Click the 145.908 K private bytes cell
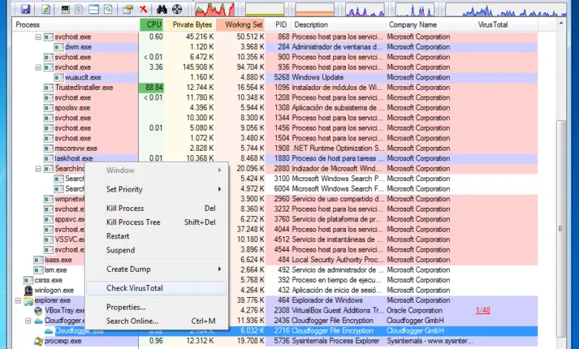 click(198, 68)
